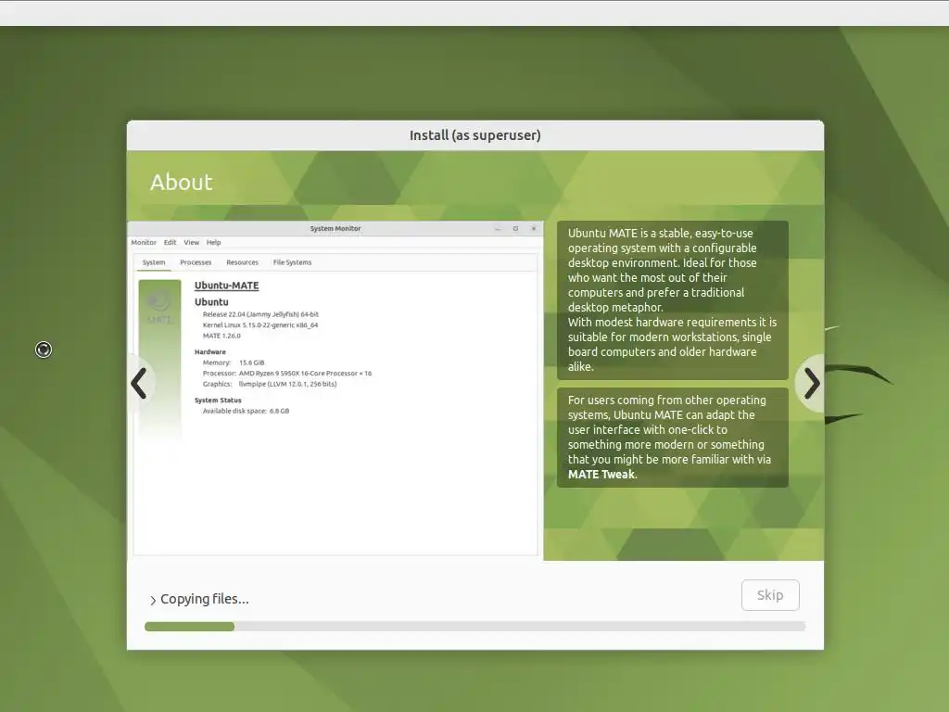949x712 pixels.
Task: Click the Kernel Linux 5.15.0-22-generic line
Action: point(260,325)
